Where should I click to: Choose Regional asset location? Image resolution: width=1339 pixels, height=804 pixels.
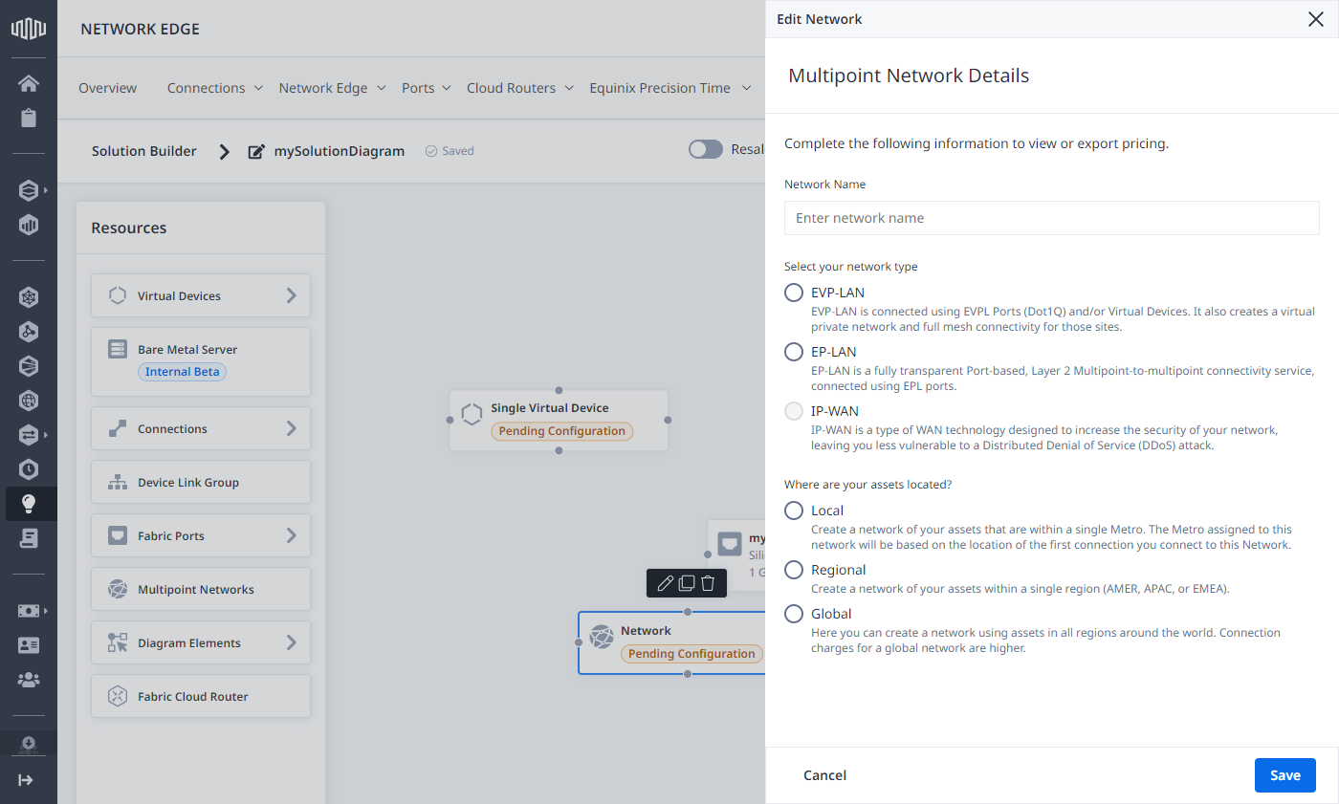794,570
